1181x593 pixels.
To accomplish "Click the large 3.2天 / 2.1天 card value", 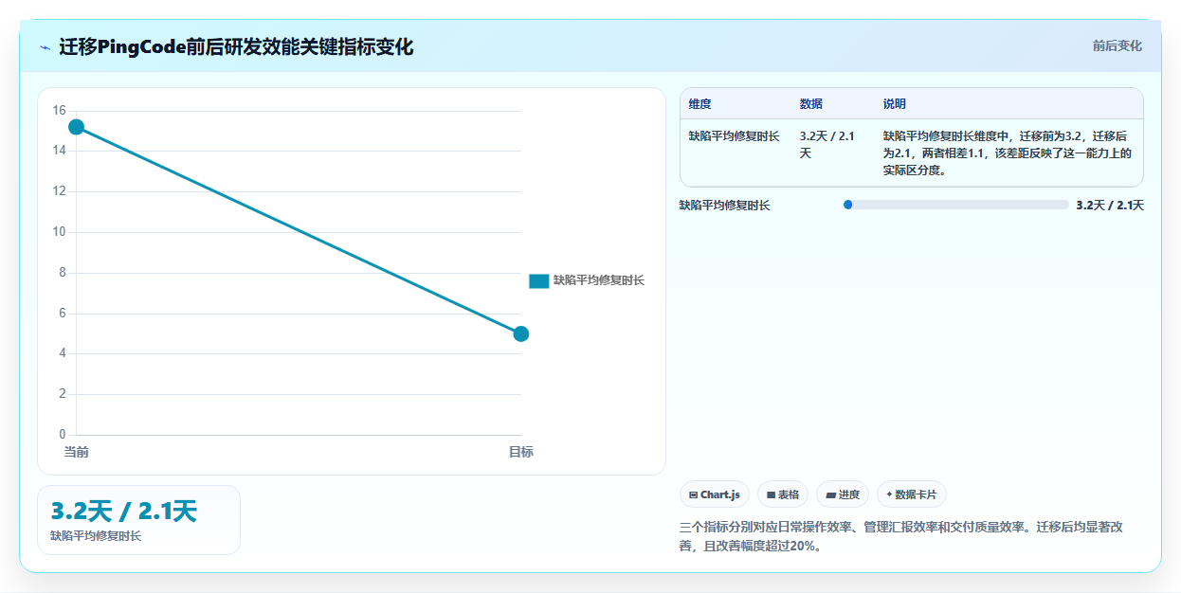I will point(123,512).
